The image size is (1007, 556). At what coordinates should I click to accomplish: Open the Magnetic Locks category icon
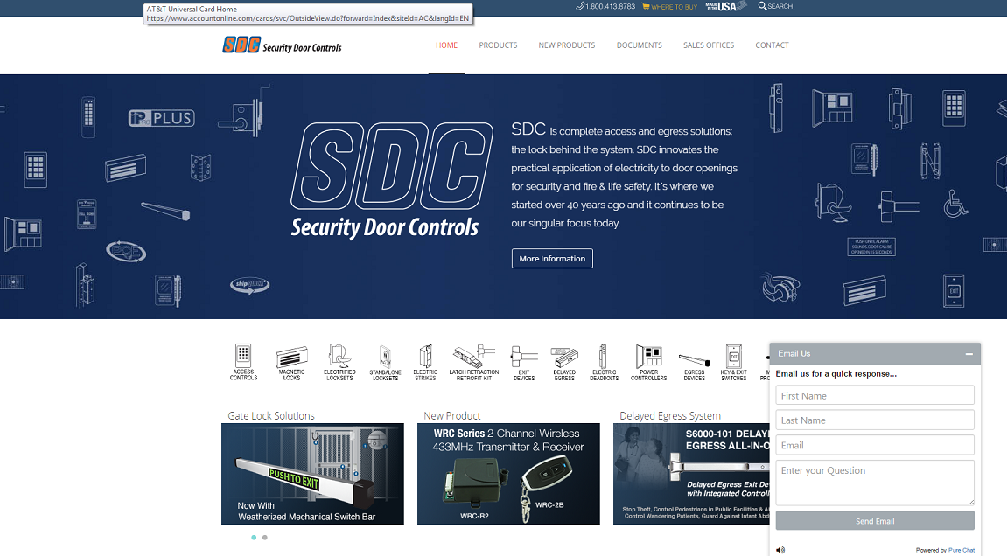[292, 358]
